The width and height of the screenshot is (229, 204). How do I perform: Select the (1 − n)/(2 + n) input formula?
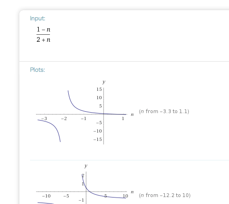tap(43, 34)
